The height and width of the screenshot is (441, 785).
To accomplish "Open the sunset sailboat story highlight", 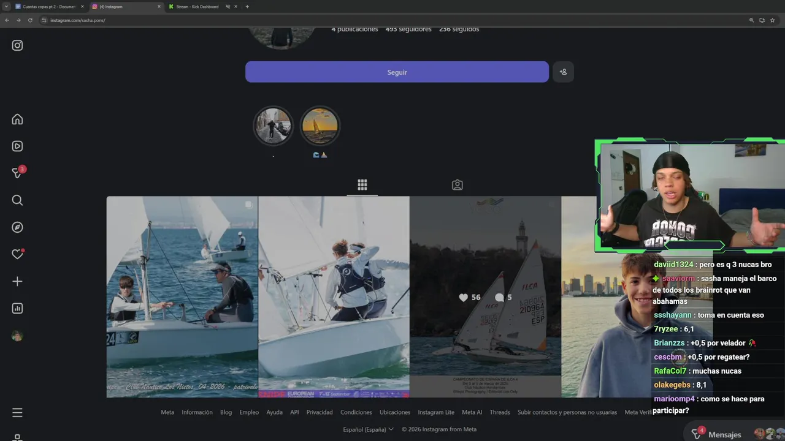I will [x=320, y=126].
